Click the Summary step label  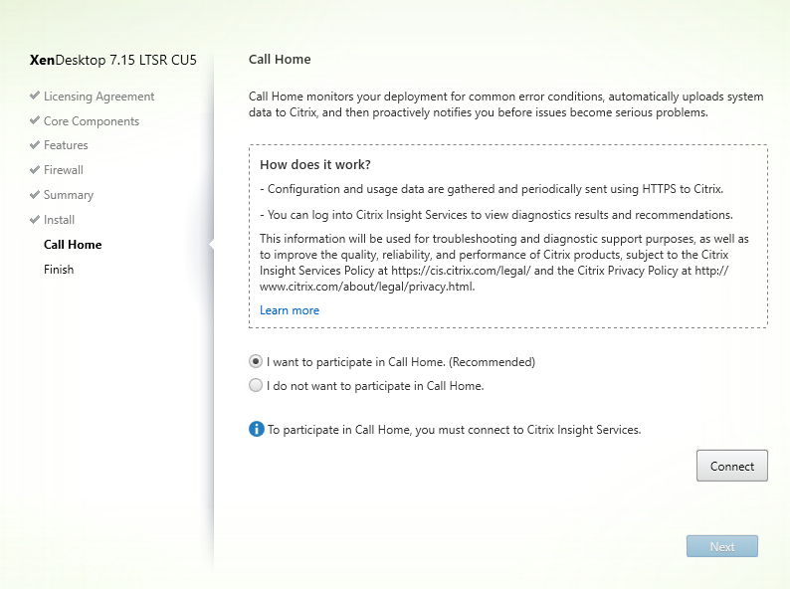coord(69,195)
